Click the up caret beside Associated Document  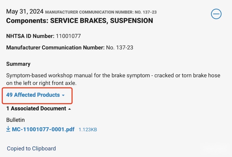click(x=70, y=109)
